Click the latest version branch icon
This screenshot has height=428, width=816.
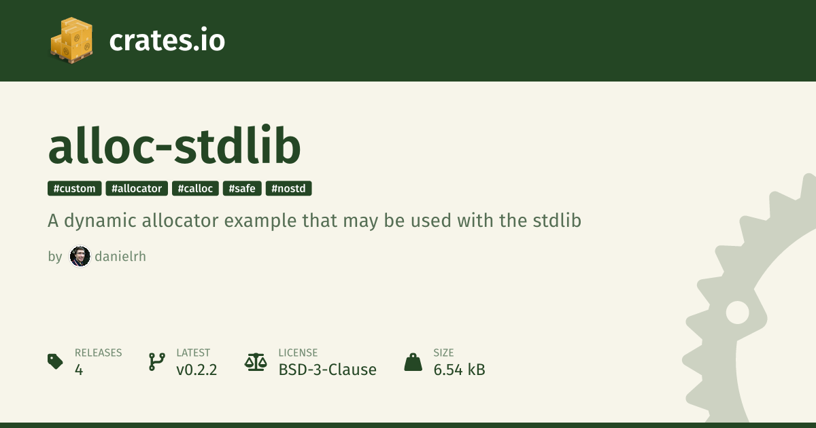(x=157, y=361)
